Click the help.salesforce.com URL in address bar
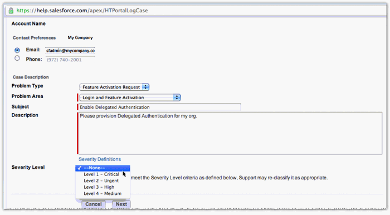The width and height of the screenshot is (390, 215). click(x=82, y=11)
